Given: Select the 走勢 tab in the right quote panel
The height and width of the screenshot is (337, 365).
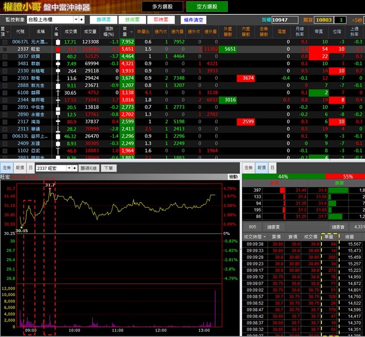Looking at the screenshot, I should pyautogui.click(x=248, y=168).
